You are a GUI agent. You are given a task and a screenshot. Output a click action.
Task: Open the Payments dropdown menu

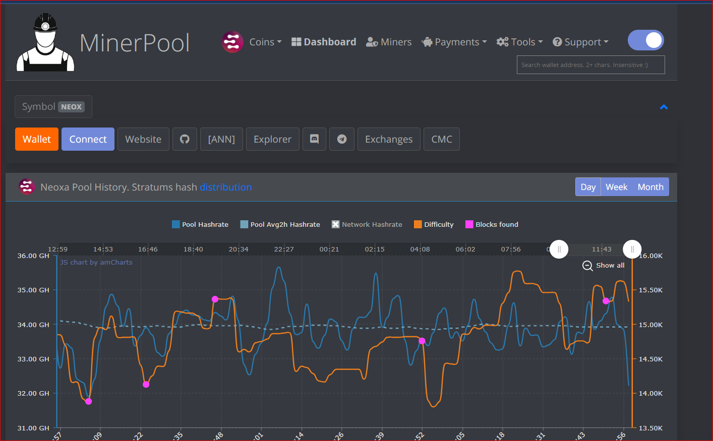coord(454,42)
